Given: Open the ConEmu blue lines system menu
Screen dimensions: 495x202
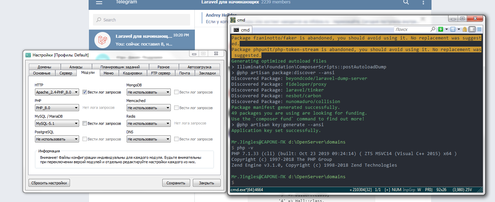Looking at the screenshot, I should pyautogui.click(x=479, y=30).
